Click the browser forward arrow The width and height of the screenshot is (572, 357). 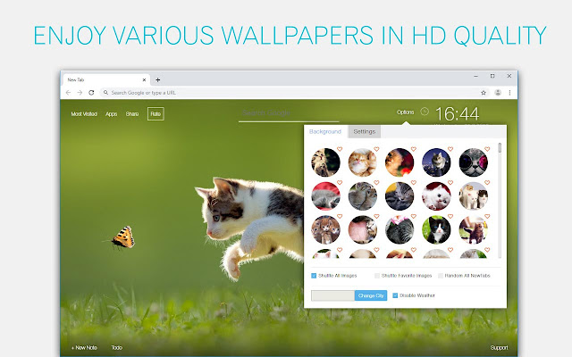[x=80, y=93]
